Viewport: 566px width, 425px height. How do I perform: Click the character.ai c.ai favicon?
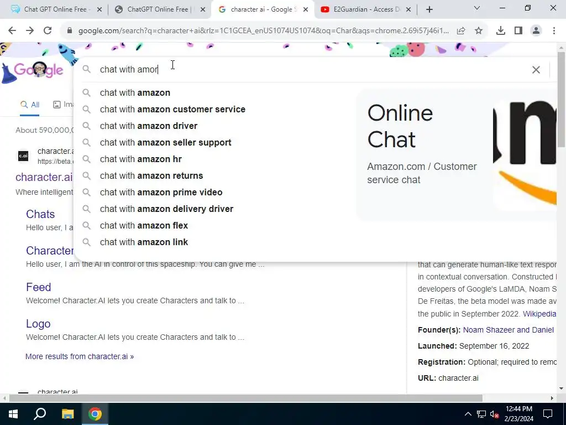(23, 156)
